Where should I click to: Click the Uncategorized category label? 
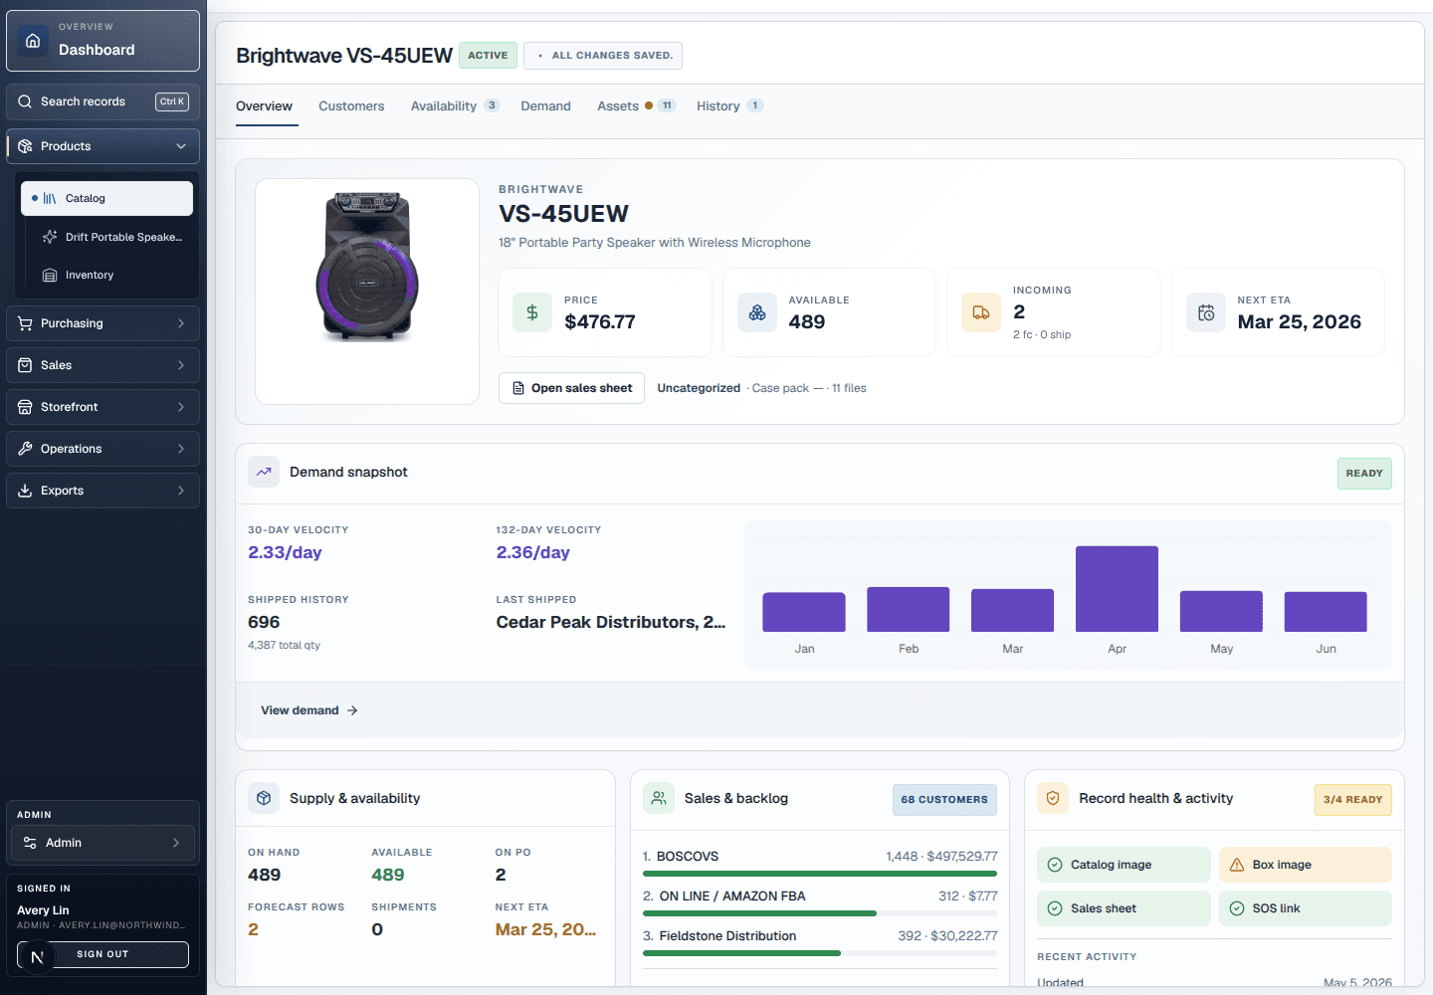click(699, 388)
